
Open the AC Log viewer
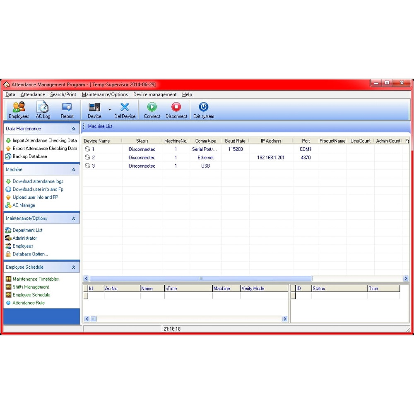click(43, 109)
